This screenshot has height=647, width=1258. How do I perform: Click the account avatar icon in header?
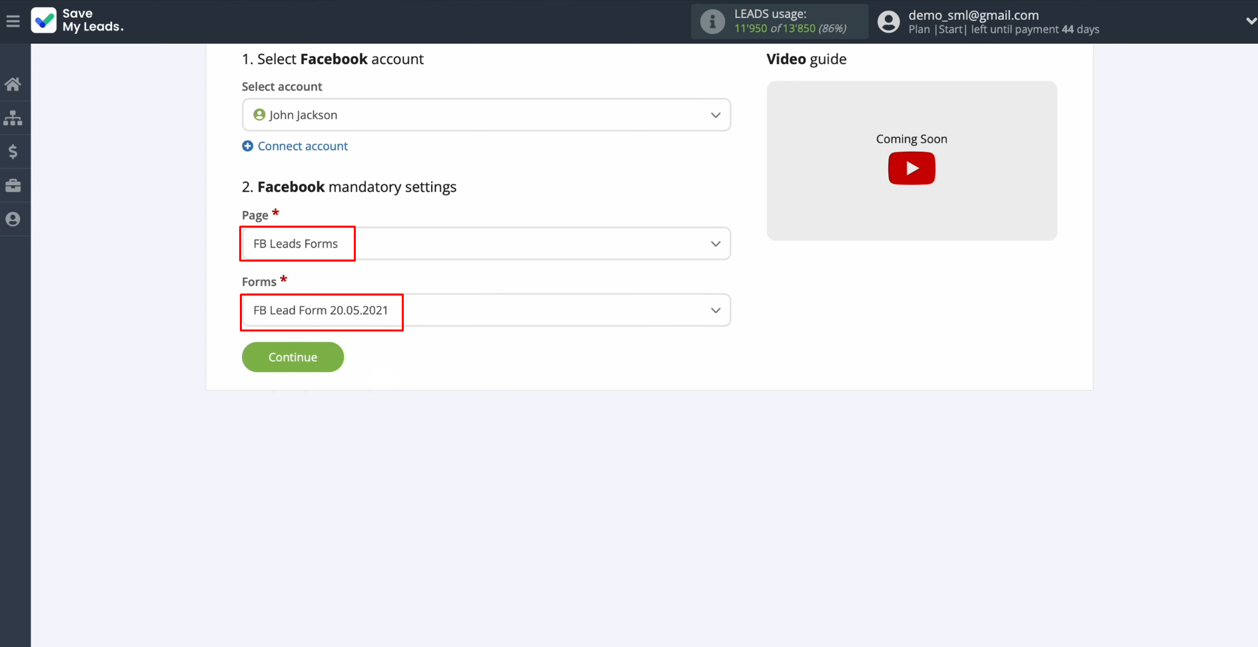pos(888,21)
